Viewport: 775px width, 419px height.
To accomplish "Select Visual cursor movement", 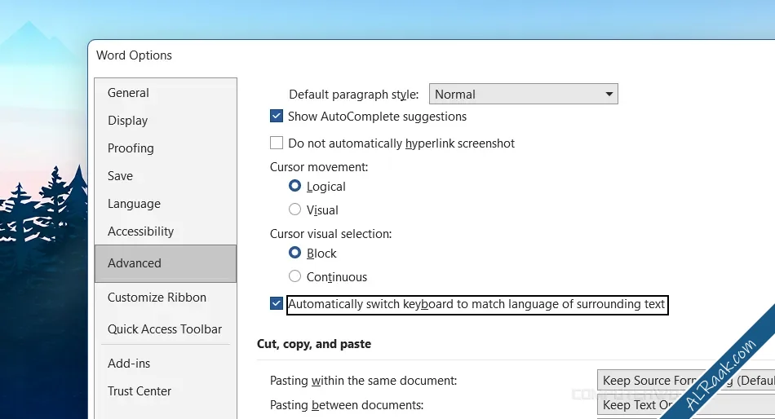I will click(294, 209).
